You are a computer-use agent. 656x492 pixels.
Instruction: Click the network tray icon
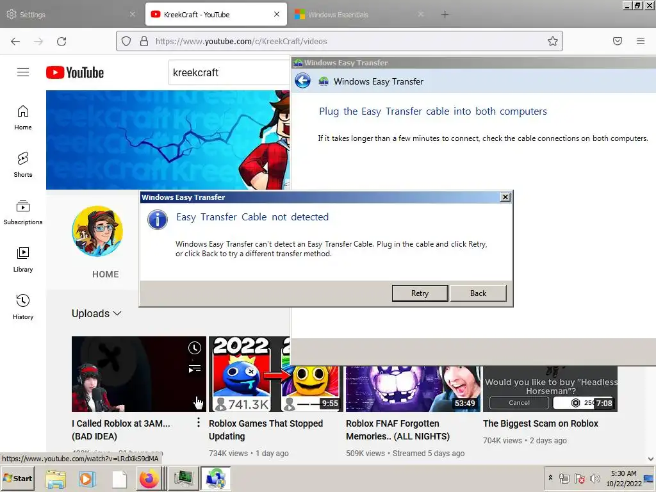pyautogui.click(x=564, y=478)
